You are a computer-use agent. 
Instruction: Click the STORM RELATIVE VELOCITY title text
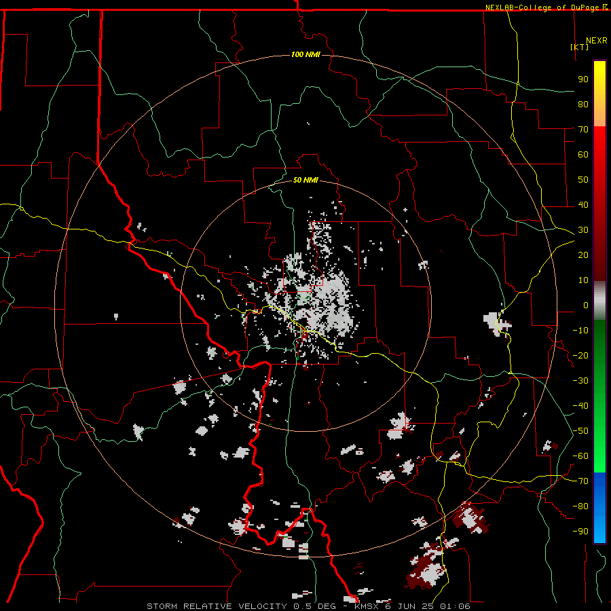[x=217, y=606]
